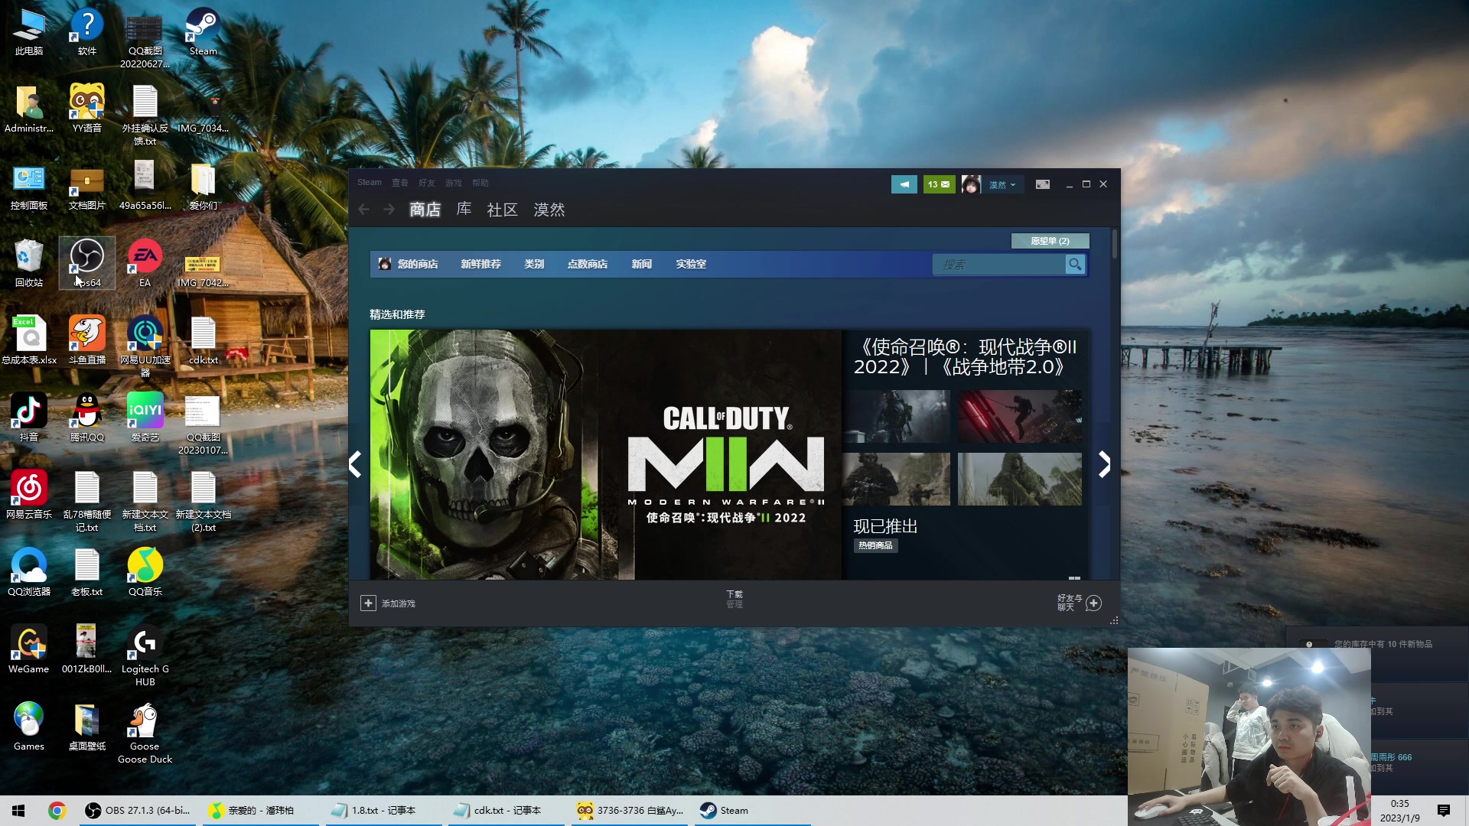Expand the 您的商店 store menu
Viewport: 1469px width, 826px height.
pyautogui.click(x=417, y=264)
